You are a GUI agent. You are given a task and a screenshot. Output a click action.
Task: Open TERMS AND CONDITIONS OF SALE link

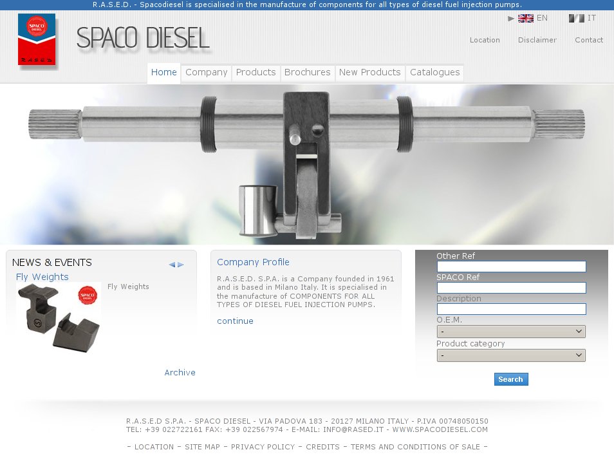415,447
